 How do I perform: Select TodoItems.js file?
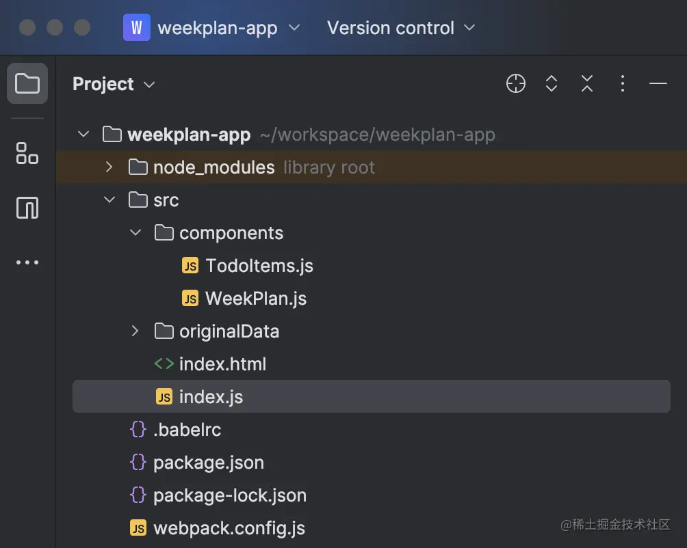[x=259, y=266]
